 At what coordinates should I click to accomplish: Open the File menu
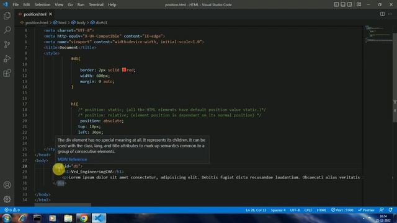click(16, 4)
